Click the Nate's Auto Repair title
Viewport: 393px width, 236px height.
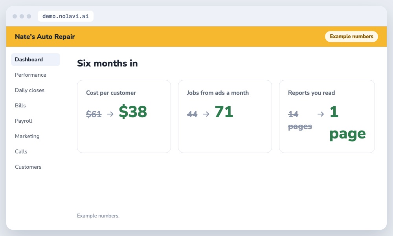[45, 37]
